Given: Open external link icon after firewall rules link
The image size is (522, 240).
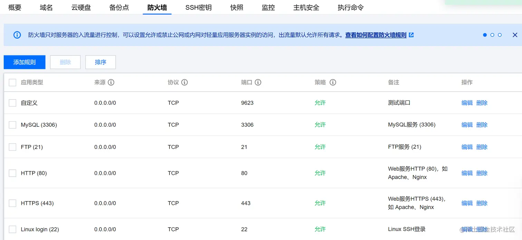Looking at the screenshot, I should [411, 35].
